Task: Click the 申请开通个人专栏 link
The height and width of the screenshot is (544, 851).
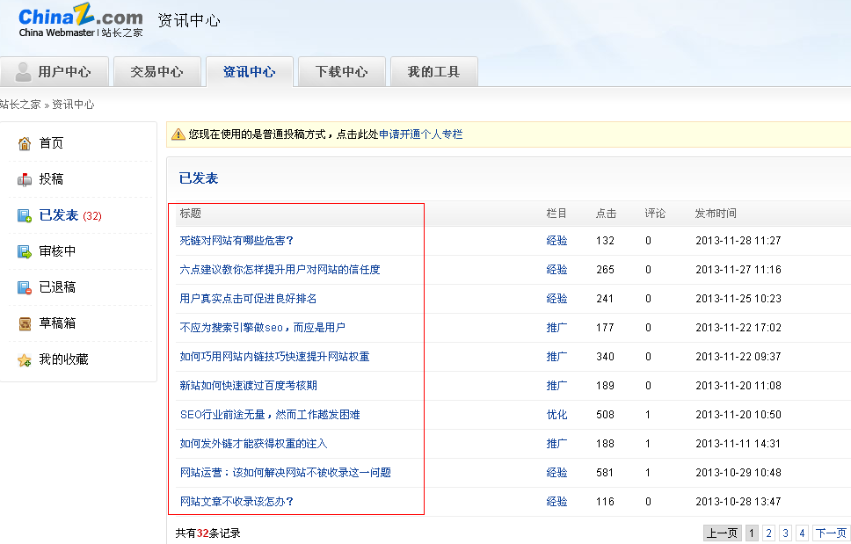Action: pyautogui.click(x=420, y=134)
